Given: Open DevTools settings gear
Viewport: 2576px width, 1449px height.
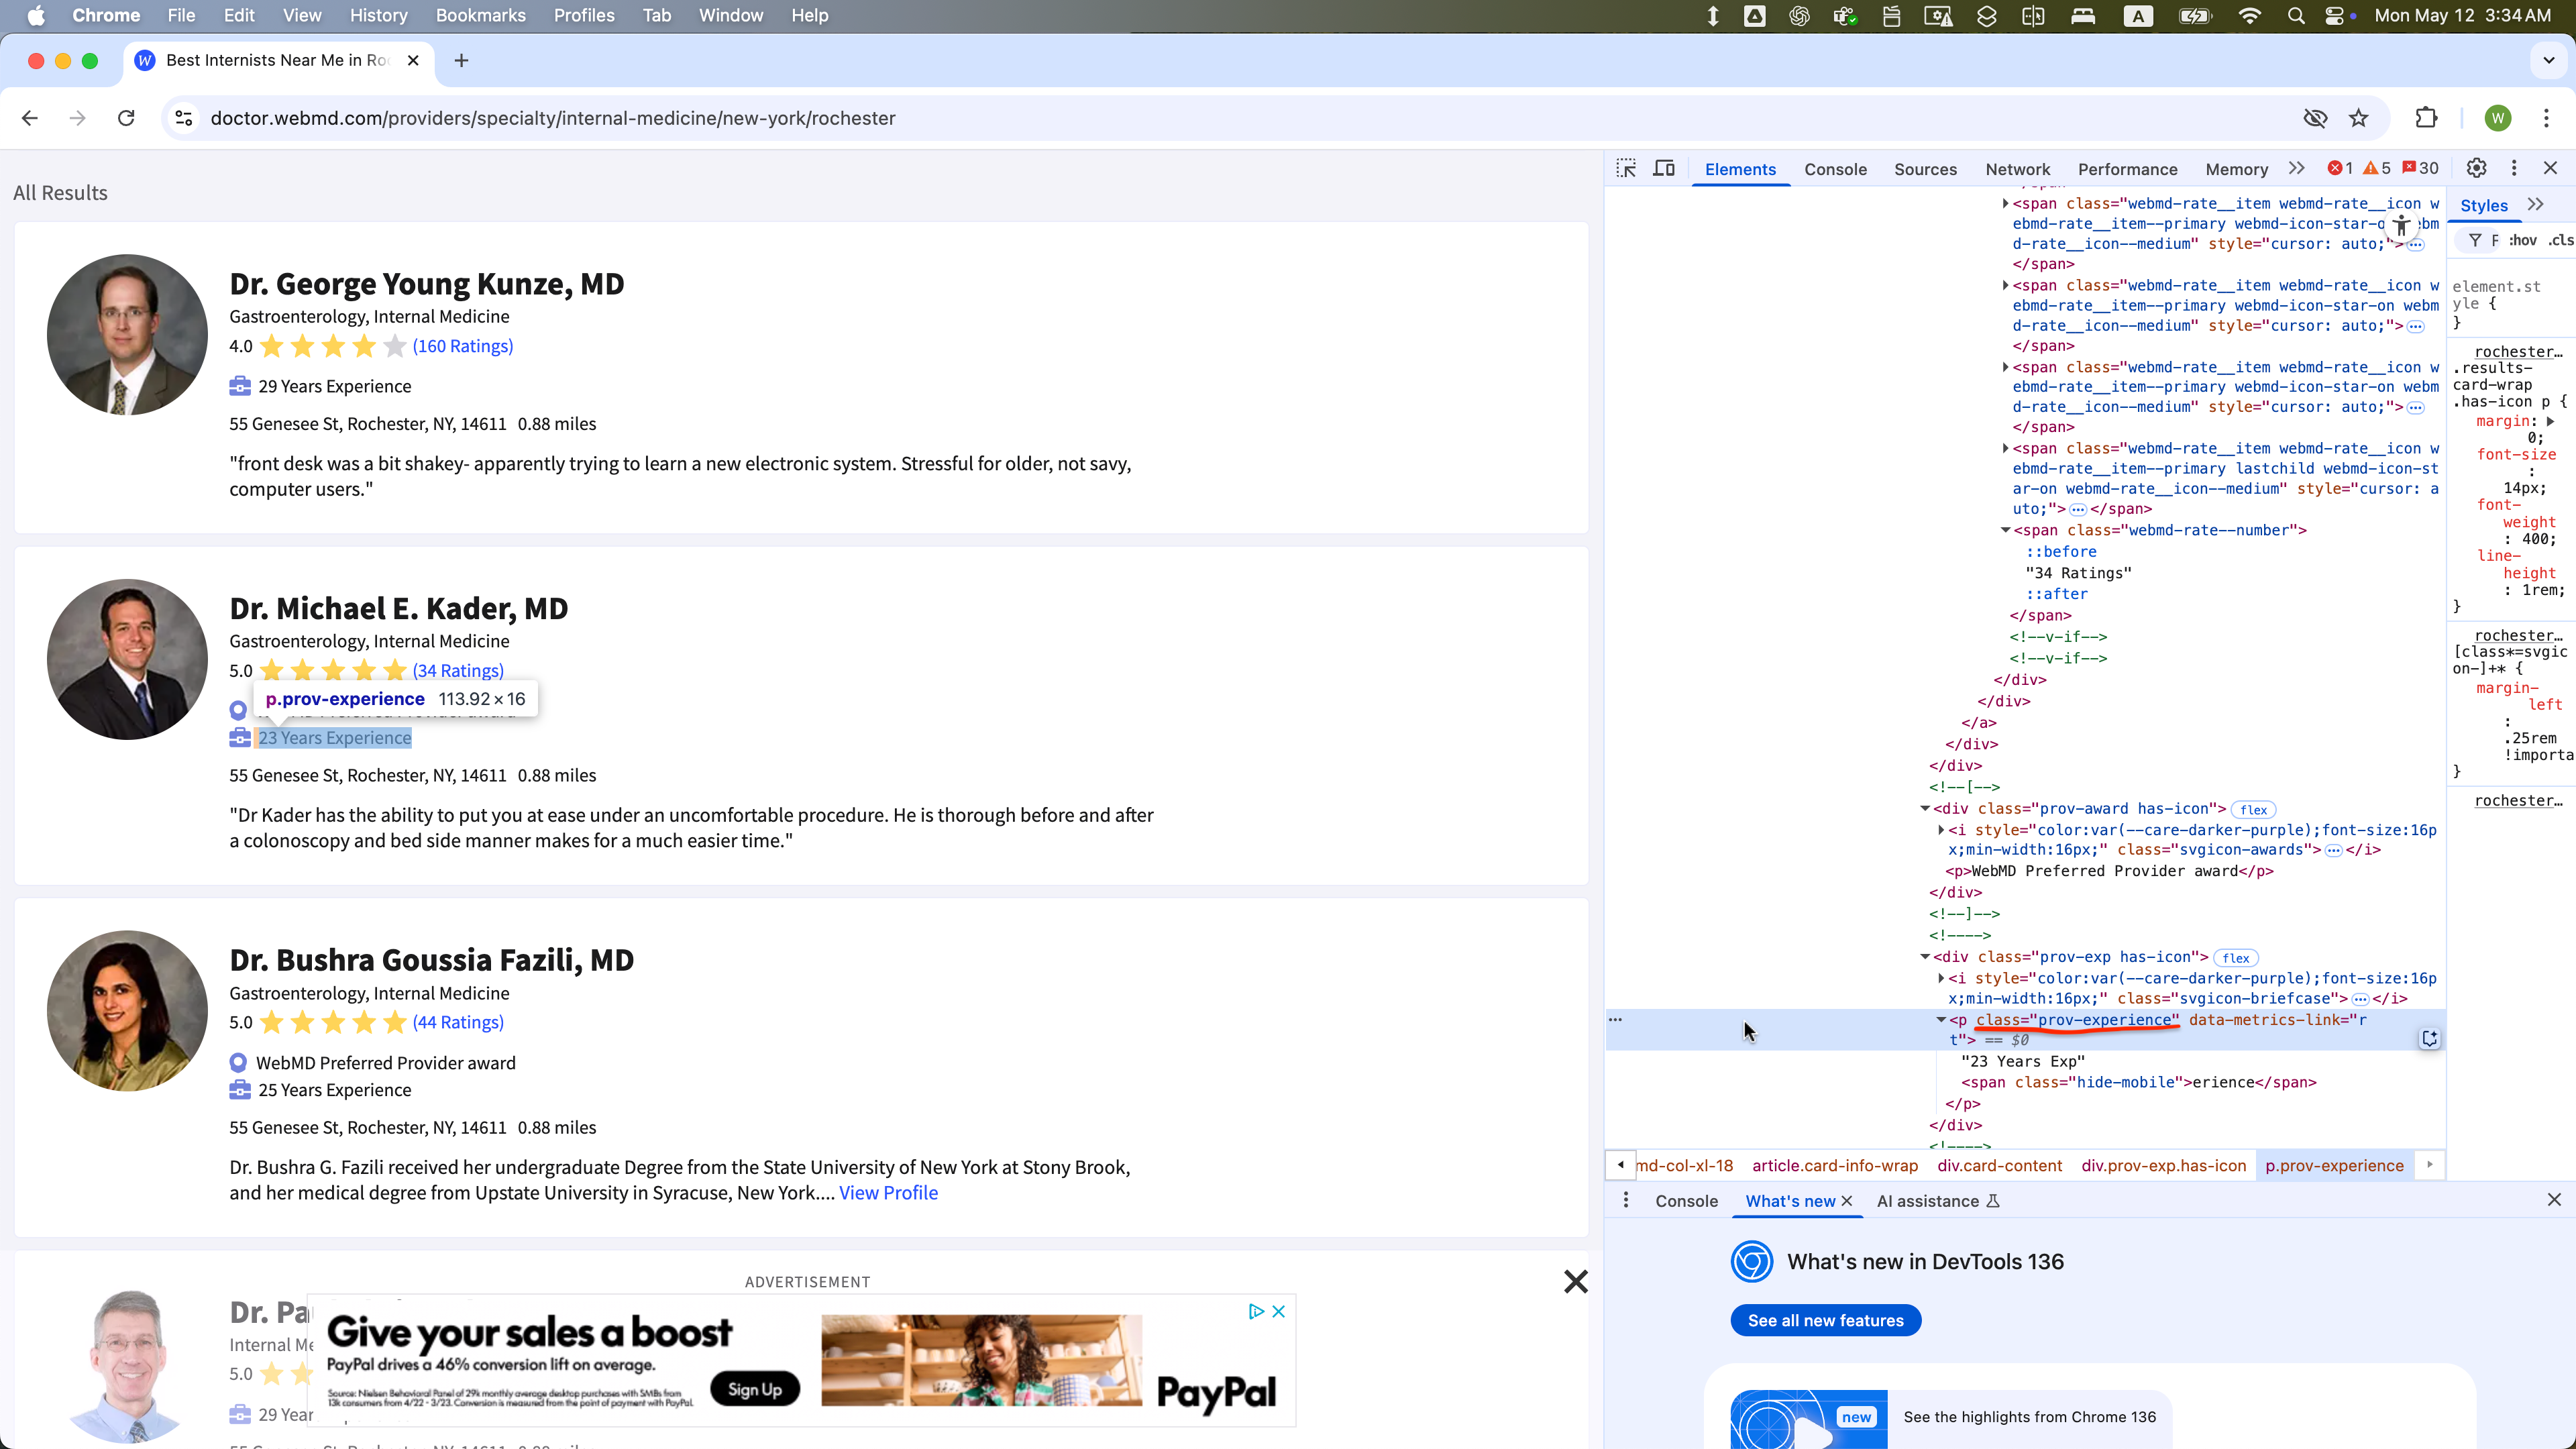Looking at the screenshot, I should click(2477, 168).
